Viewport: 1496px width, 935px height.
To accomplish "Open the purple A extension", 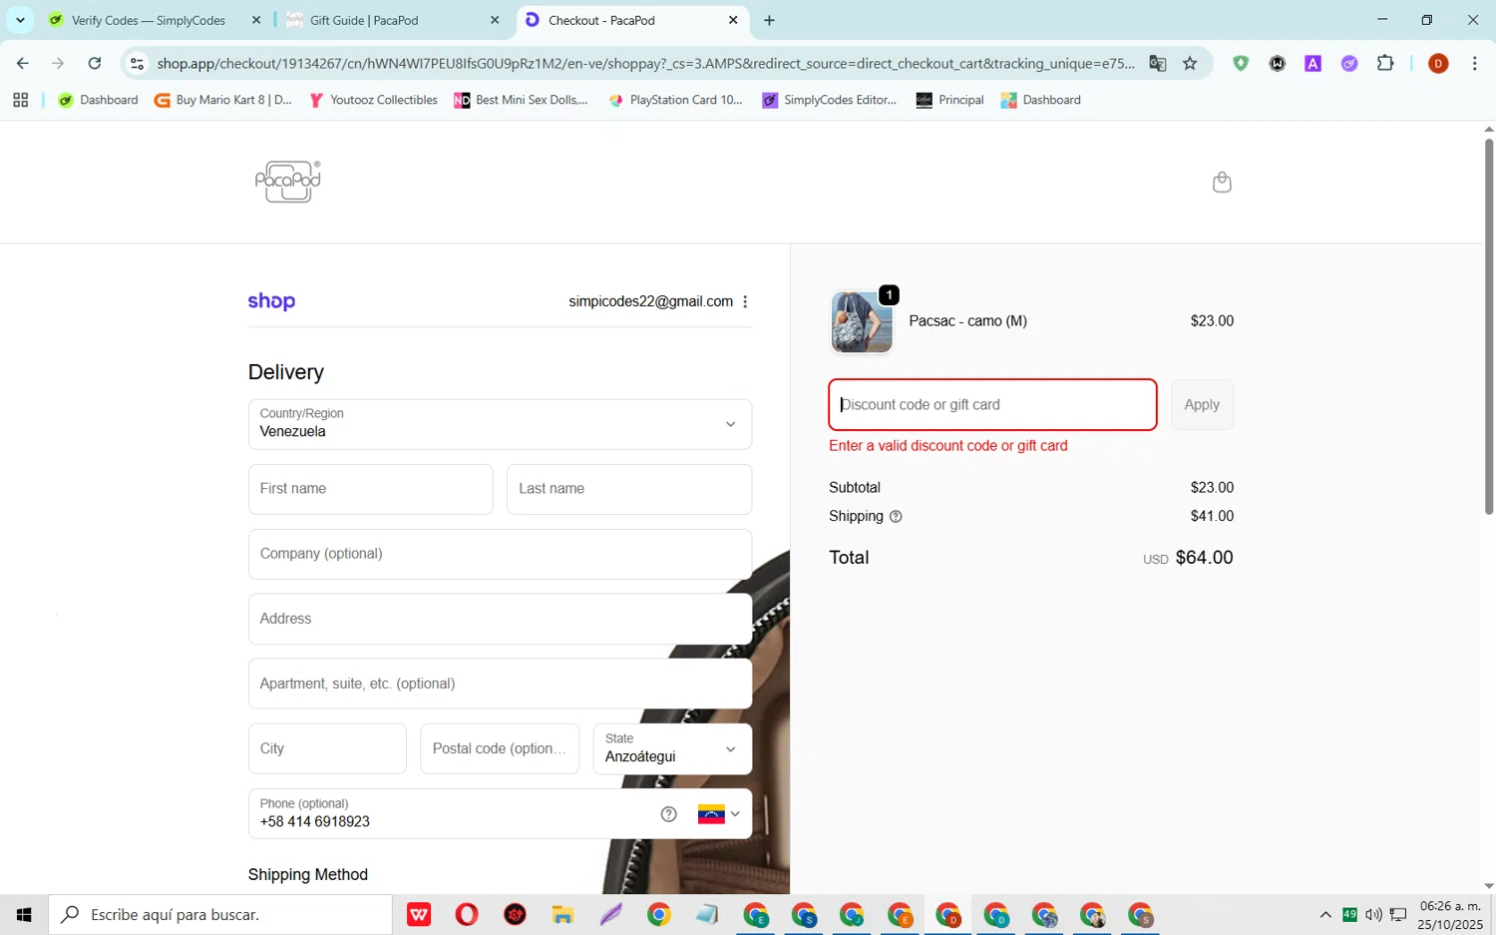I will coord(1312,63).
